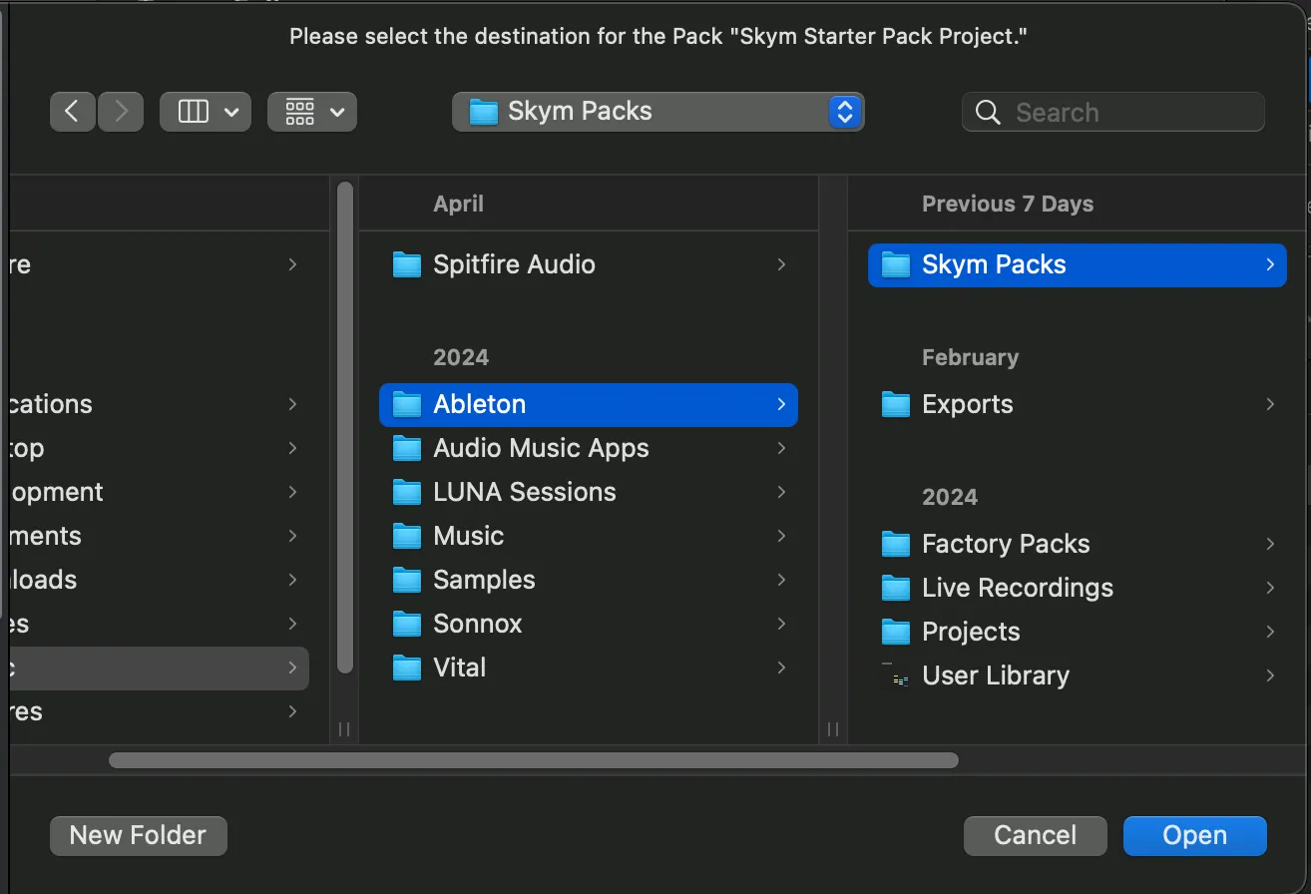Viewport: 1311px width, 894px height.
Task: Expand the Spitfire Audio folder chevron
Action: pyautogui.click(x=781, y=264)
